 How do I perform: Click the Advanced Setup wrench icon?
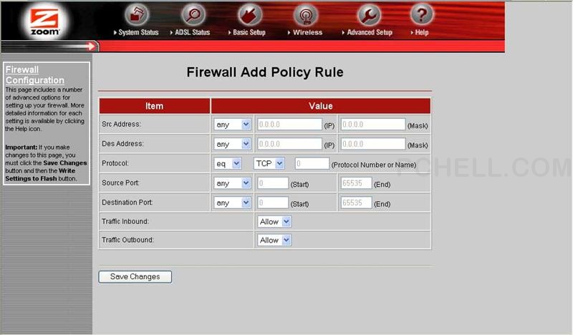369,14
